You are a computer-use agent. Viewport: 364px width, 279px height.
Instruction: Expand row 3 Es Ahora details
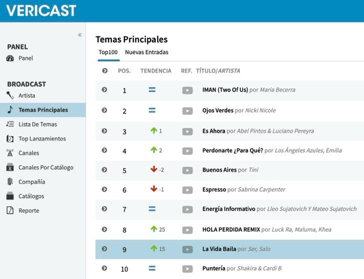(104, 130)
